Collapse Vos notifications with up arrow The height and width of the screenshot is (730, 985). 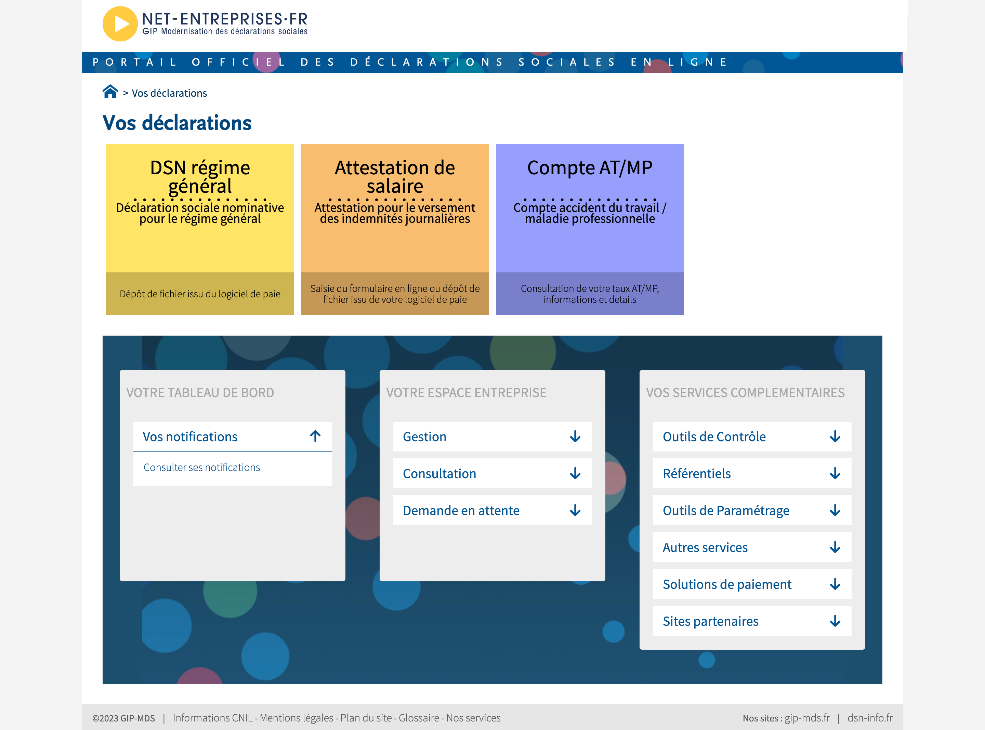[315, 436]
